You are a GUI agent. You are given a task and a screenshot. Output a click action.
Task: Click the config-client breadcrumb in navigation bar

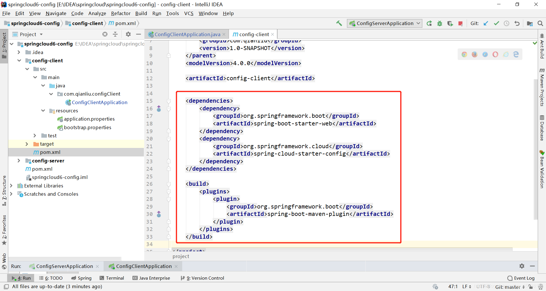click(x=84, y=23)
